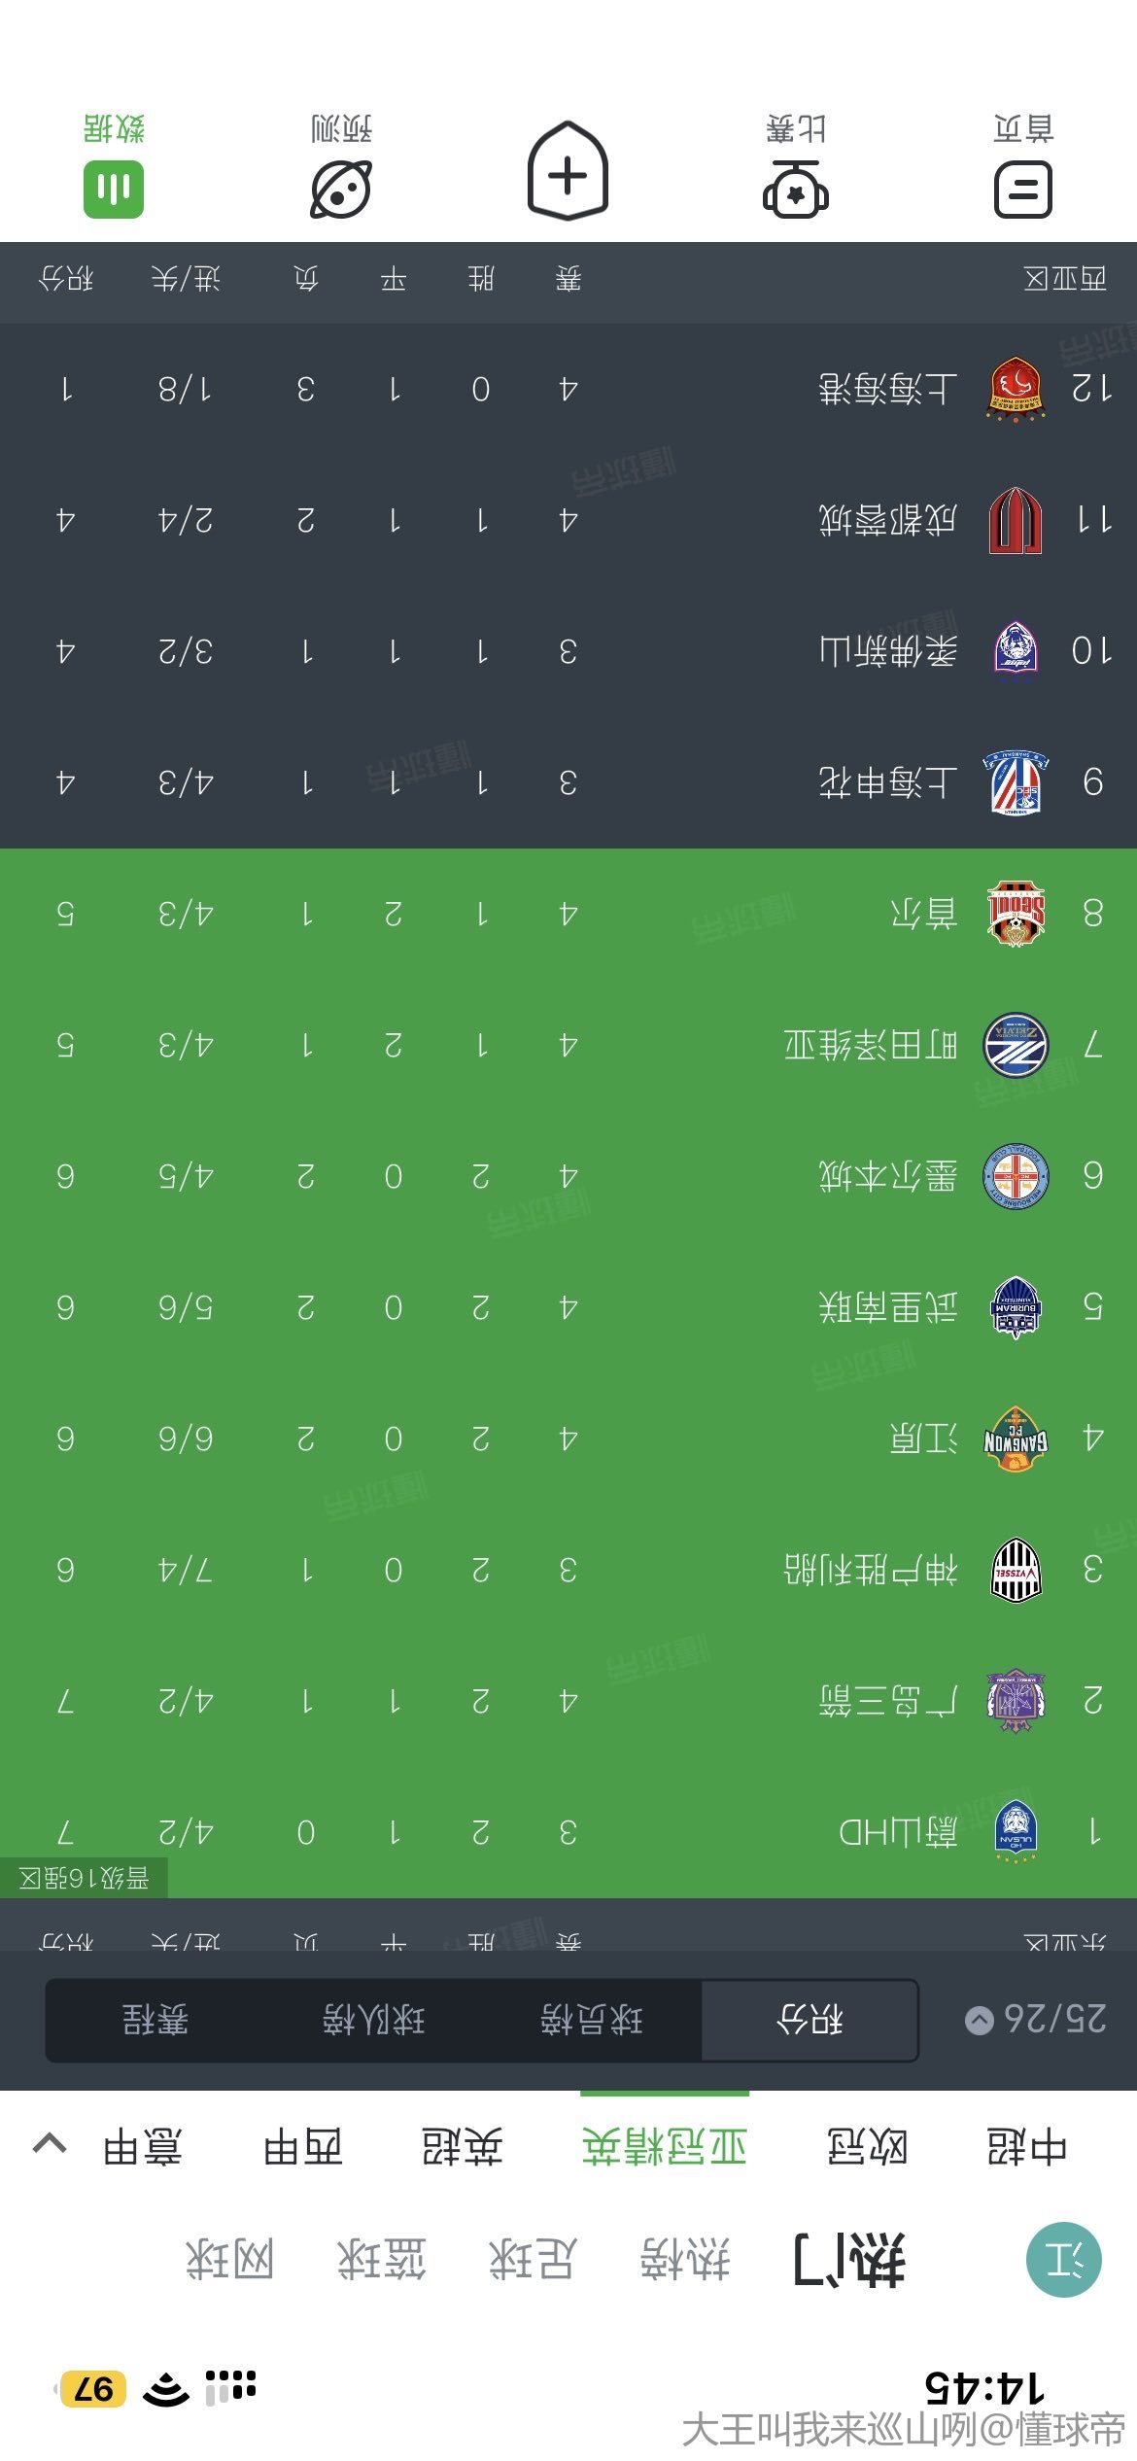1137x2461 pixels.
Task: Switch to the 欧冠 league tab
Action: (867, 2146)
